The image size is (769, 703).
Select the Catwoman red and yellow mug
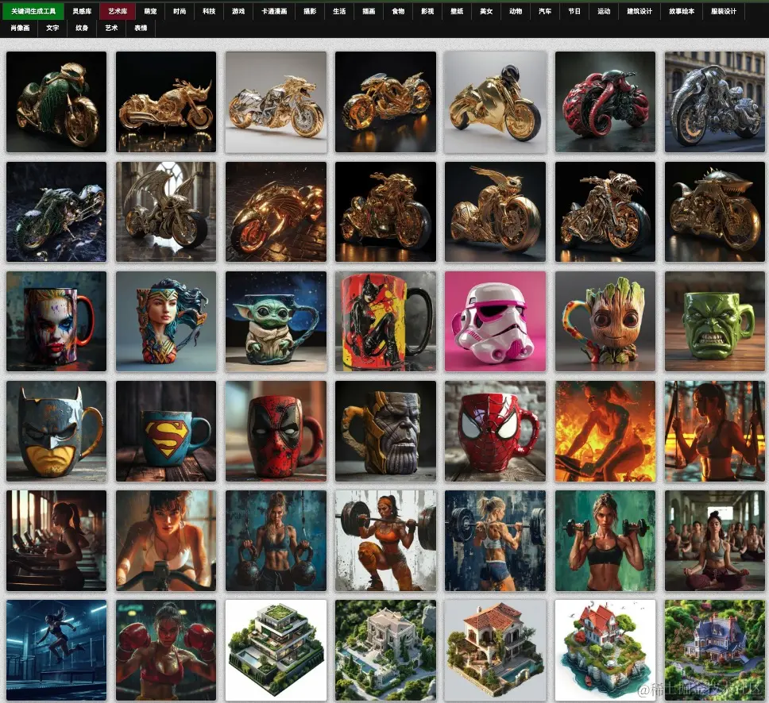click(385, 321)
